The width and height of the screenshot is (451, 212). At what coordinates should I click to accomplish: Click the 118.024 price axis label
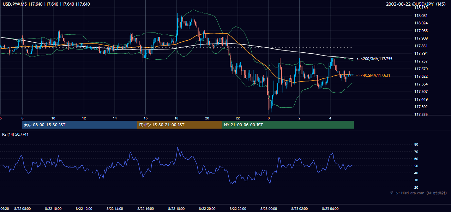tap(421, 23)
